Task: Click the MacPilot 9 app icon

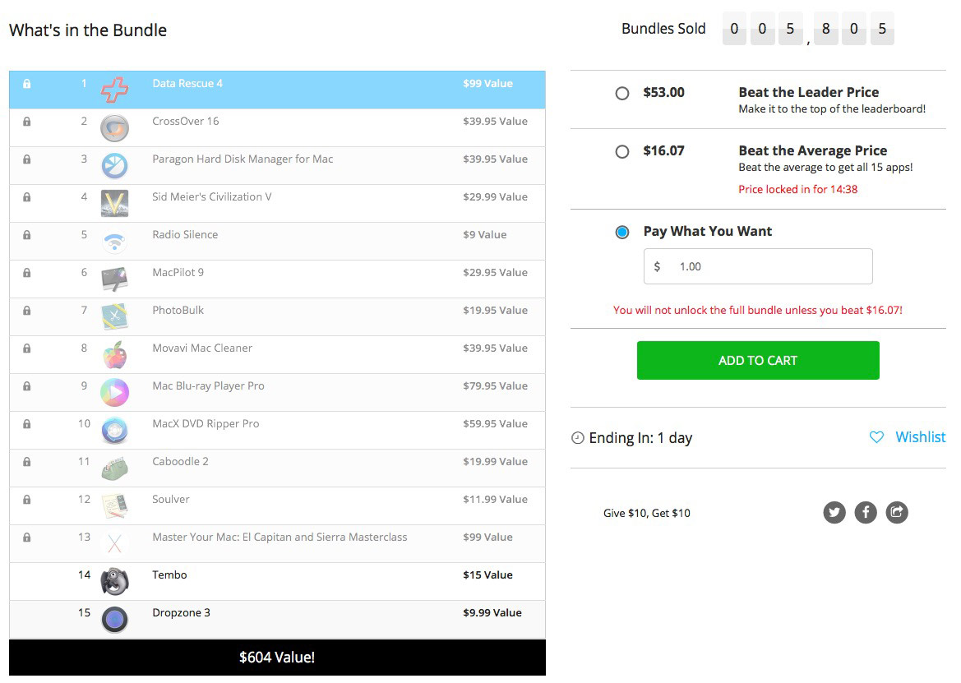Action: 114,279
